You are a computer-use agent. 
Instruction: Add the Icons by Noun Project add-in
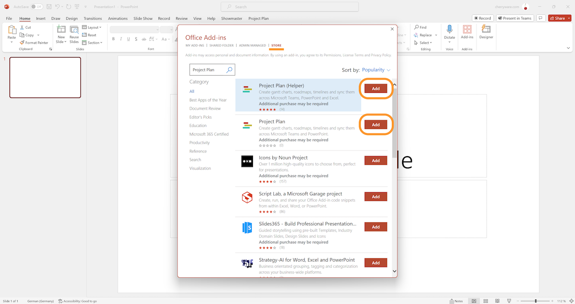(375, 160)
